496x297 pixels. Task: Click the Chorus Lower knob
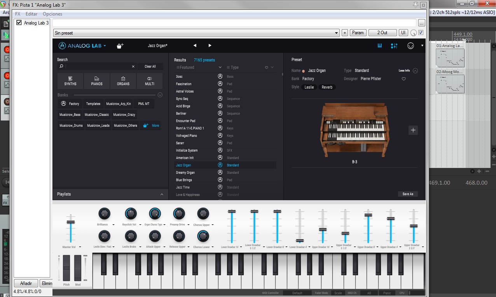(203, 236)
